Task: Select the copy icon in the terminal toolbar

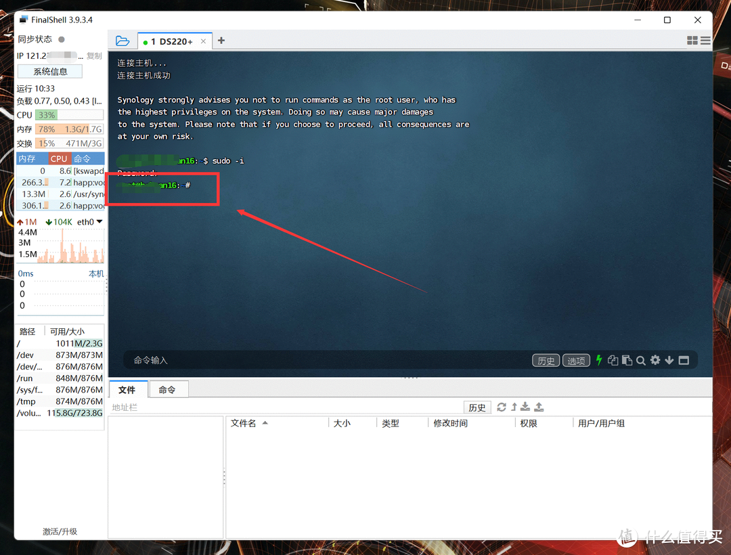Action: 612,360
